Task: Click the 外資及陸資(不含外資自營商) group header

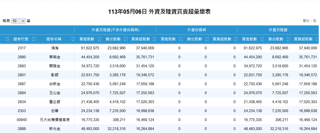Action: pos(115,30)
